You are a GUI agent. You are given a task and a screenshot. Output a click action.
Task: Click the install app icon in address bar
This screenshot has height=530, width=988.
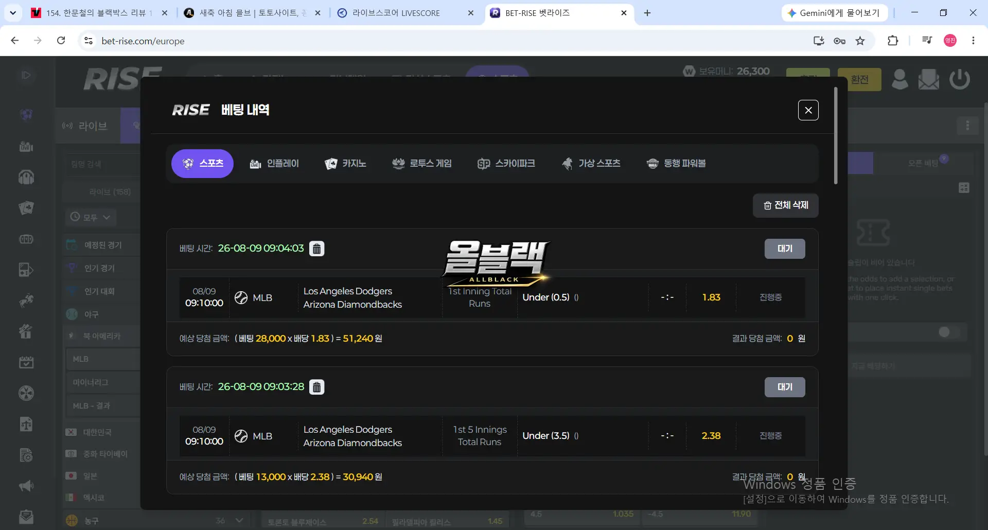pyautogui.click(x=818, y=41)
